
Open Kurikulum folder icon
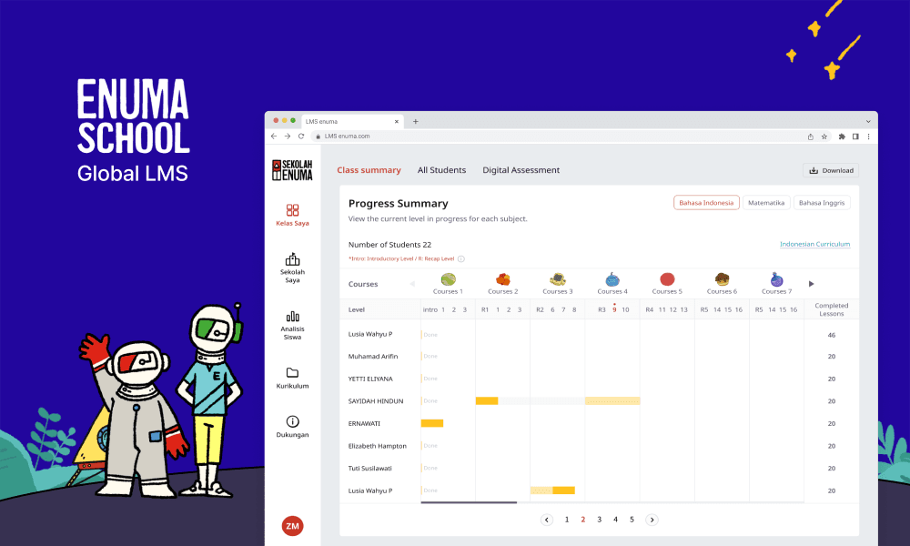(x=292, y=372)
